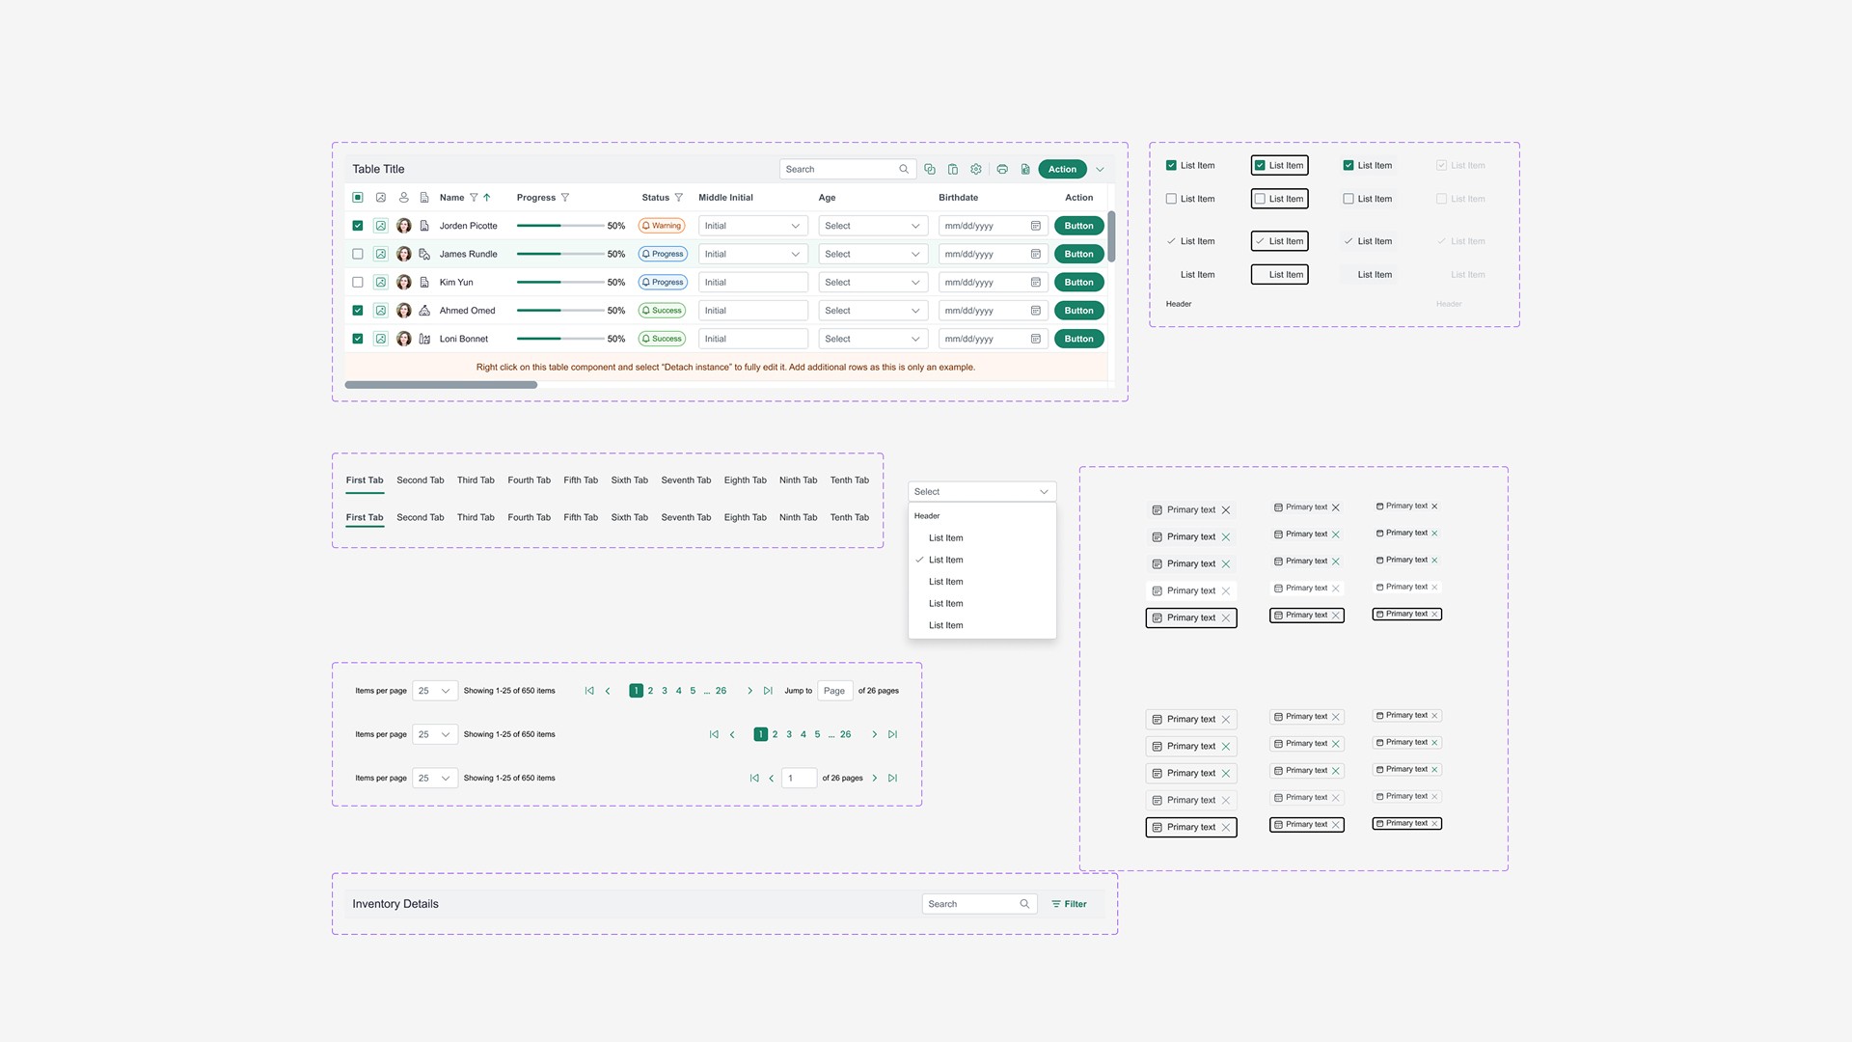
Task: Click the copy icon in table toolbar
Action: tap(929, 169)
